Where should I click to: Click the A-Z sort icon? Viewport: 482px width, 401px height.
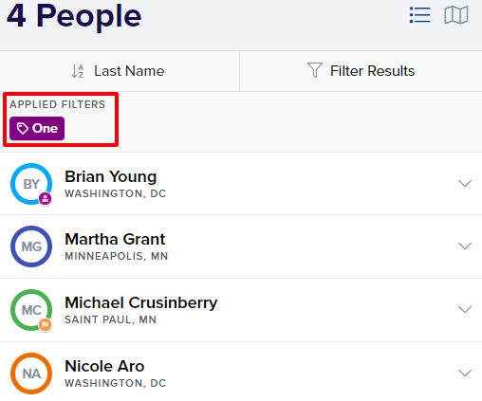tap(78, 71)
